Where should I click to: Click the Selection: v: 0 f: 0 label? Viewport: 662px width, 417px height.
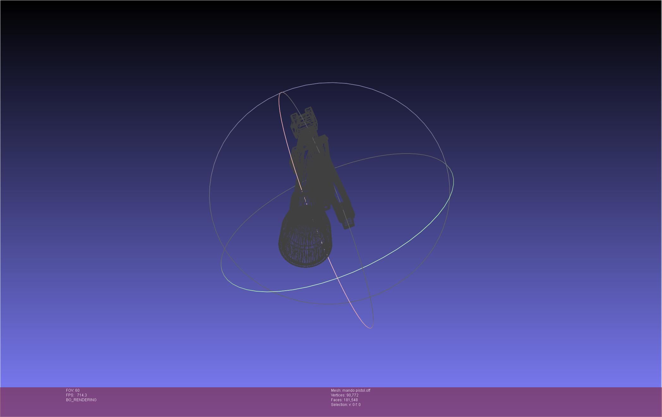pos(346,405)
